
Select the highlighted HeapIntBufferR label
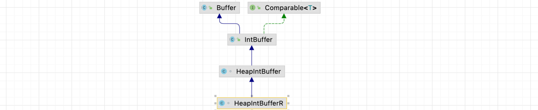point(259,103)
